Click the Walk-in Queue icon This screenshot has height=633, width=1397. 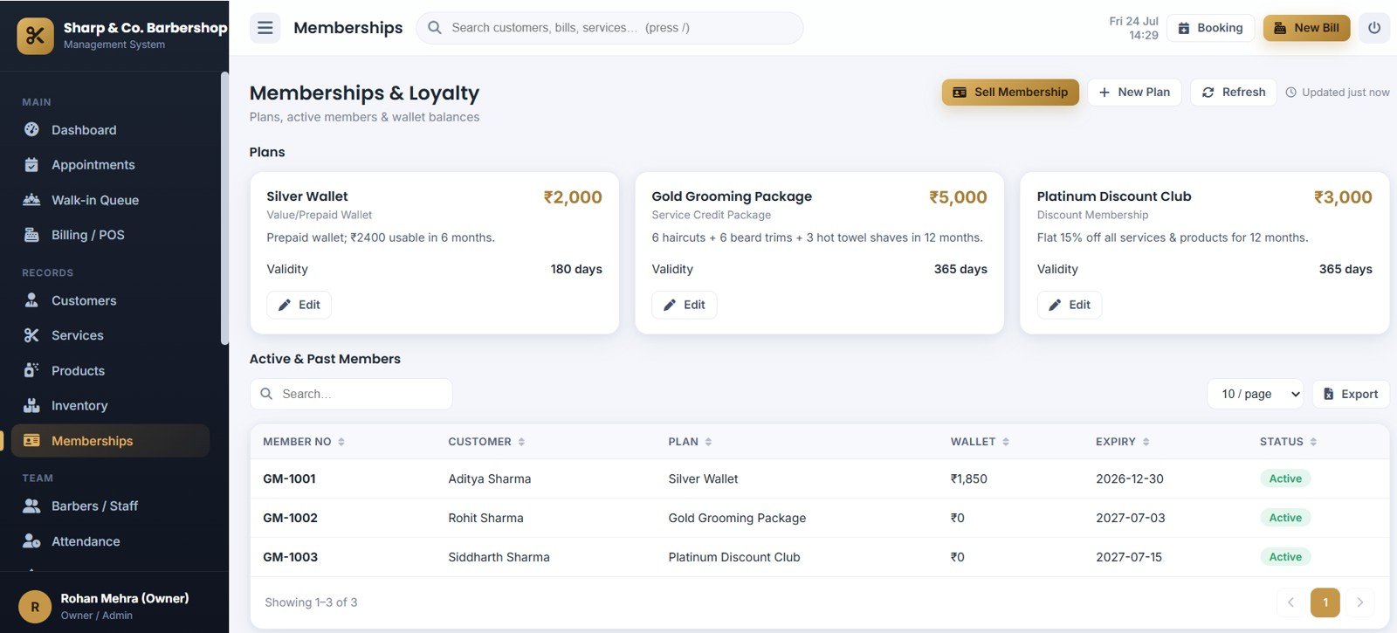coord(31,200)
